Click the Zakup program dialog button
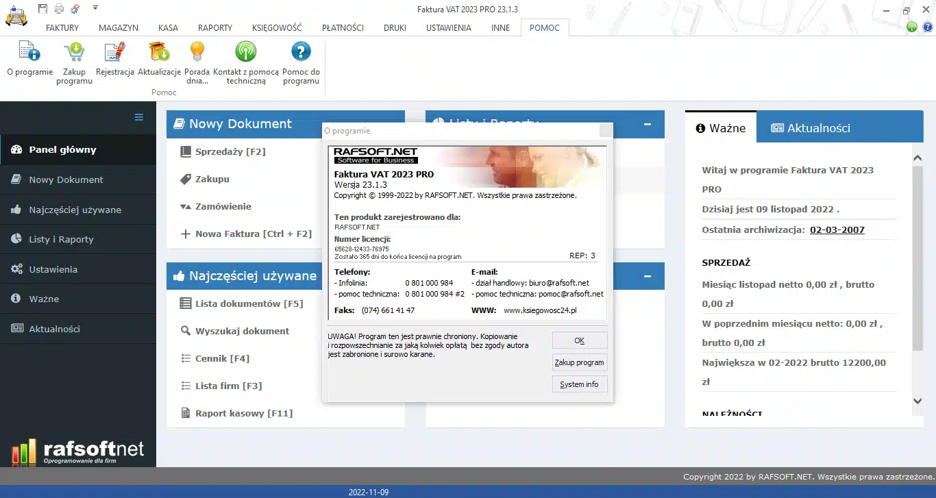 (579, 362)
